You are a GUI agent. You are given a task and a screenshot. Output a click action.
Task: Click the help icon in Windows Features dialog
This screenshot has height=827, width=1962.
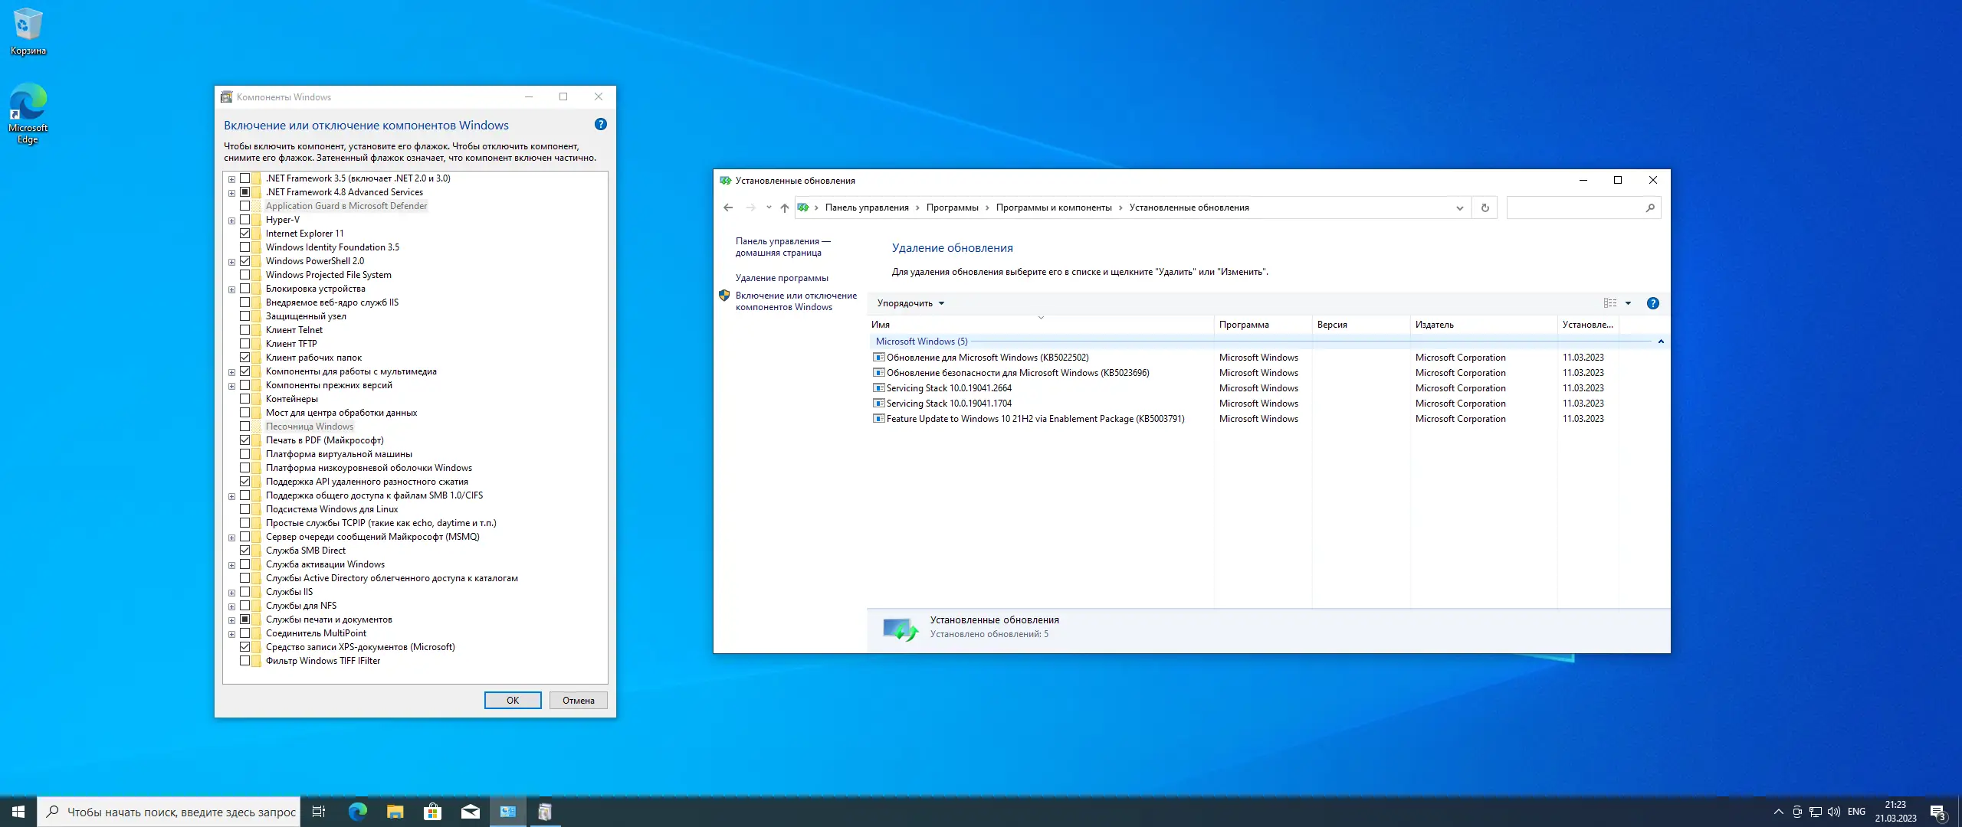(600, 124)
